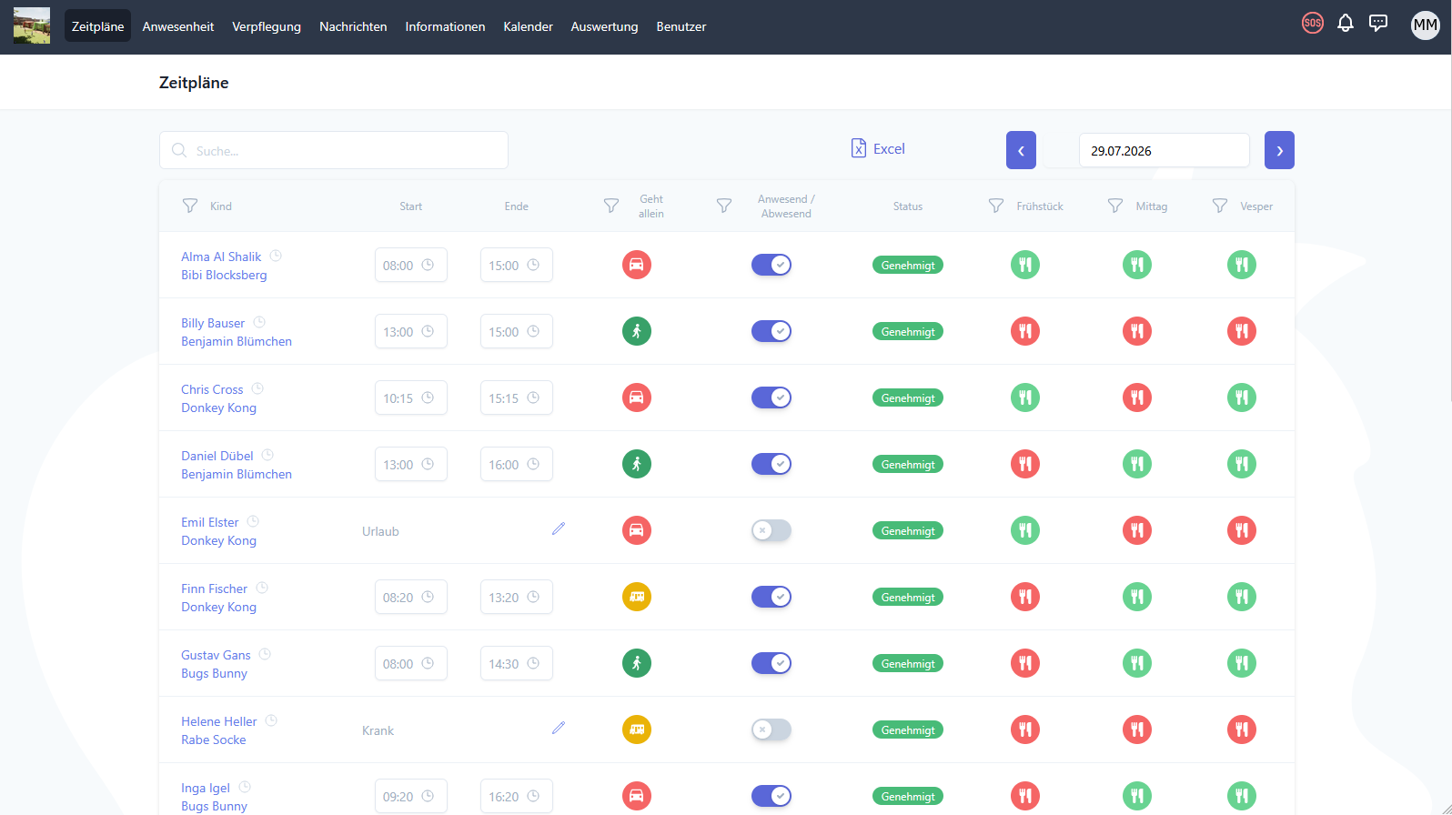Toggle attendance switch for Daniel Dübel
This screenshot has width=1452, height=815.
pos(771,464)
